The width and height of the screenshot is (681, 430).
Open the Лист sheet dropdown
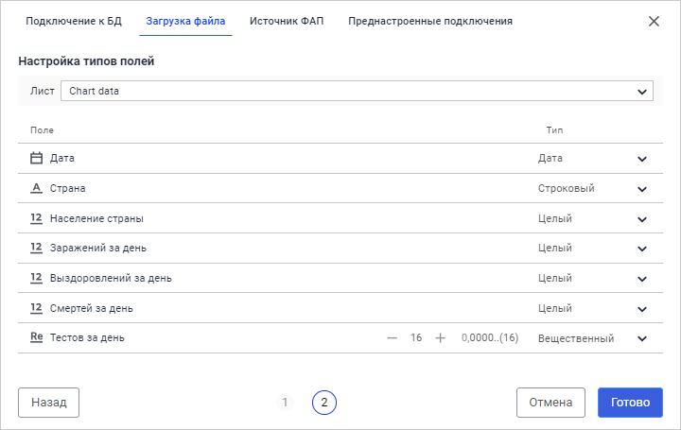pyautogui.click(x=357, y=91)
